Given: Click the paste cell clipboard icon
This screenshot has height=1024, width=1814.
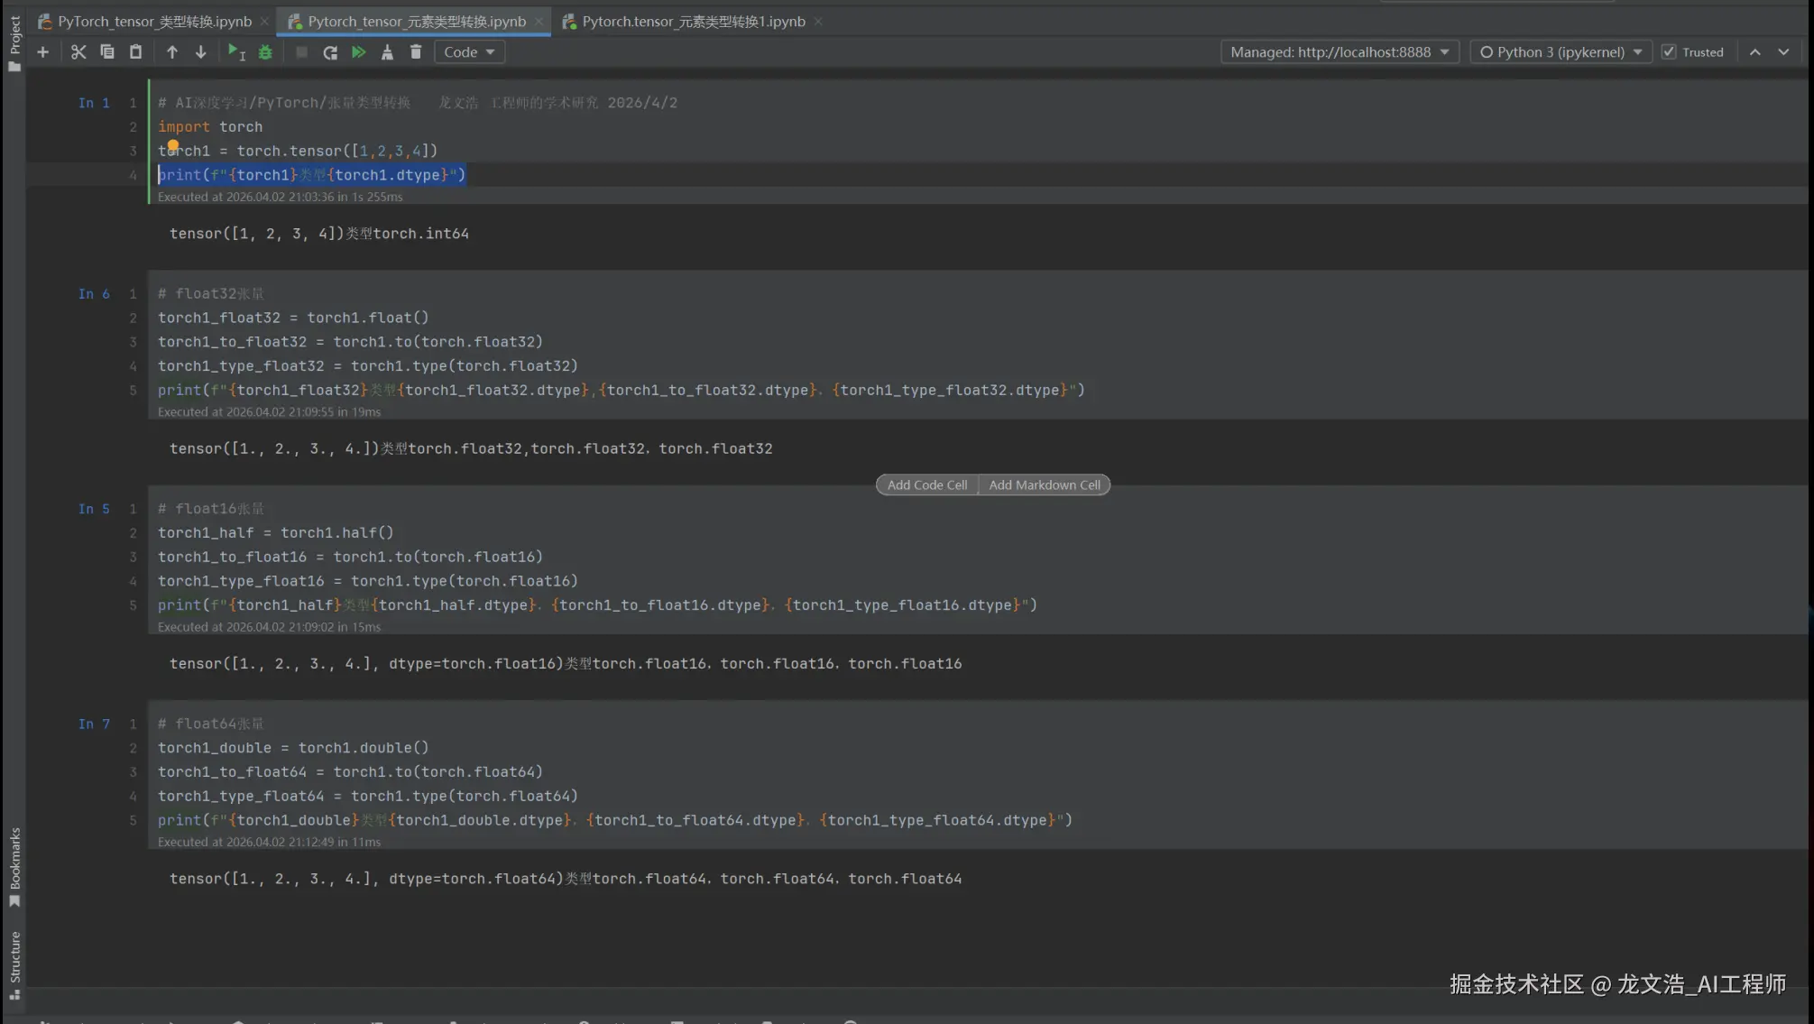Looking at the screenshot, I should [x=135, y=52].
